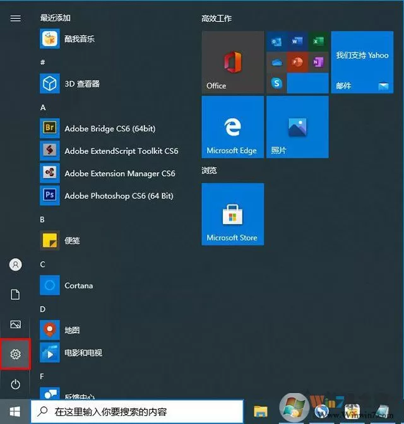Launch Adobe Photoshop CS6 (64 Bit)
Screen dimensions: 404x424
(107, 196)
